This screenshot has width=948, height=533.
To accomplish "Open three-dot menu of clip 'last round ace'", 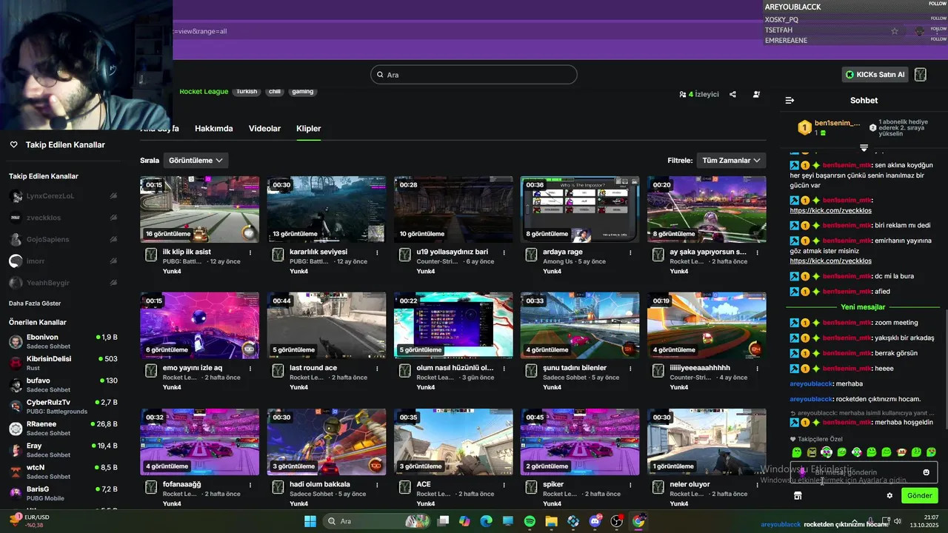I will click(x=377, y=368).
